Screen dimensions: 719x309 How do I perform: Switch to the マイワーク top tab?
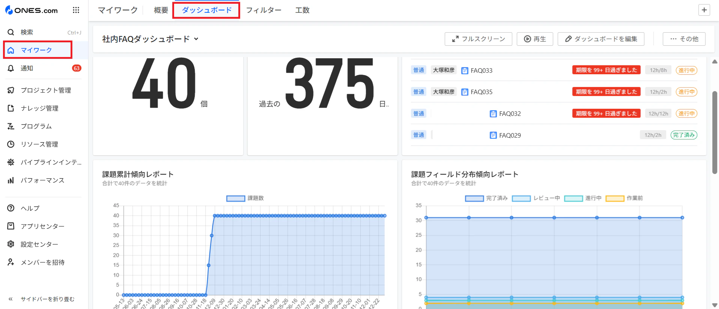click(118, 10)
